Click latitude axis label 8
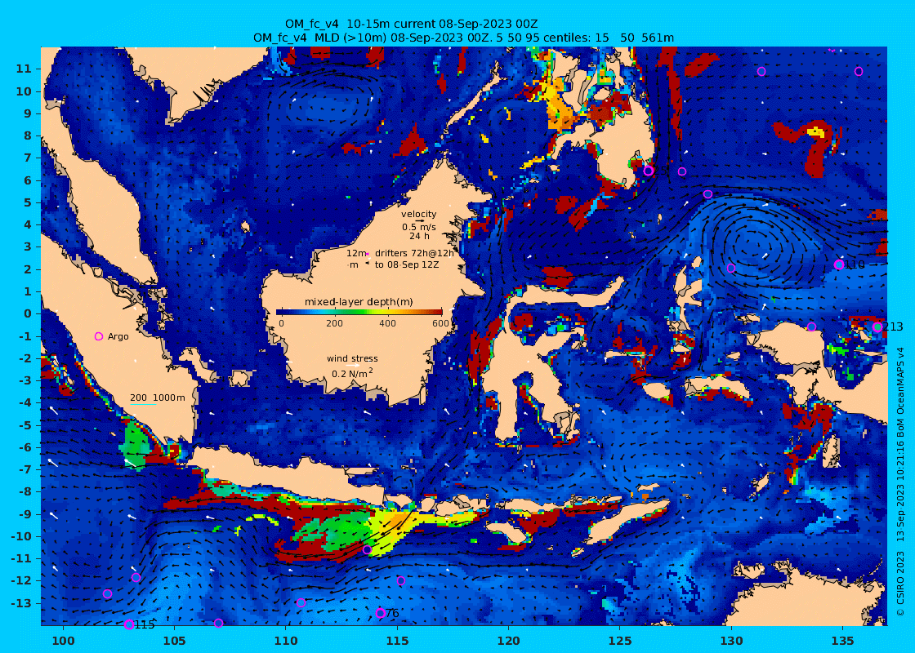The width and height of the screenshot is (915, 653). (28, 135)
